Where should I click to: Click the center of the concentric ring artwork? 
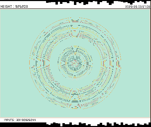[x=75, y=63]
